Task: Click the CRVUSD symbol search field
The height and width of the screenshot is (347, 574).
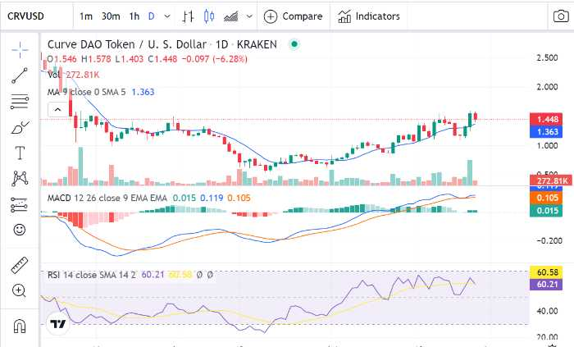Action: pos(37,16)
